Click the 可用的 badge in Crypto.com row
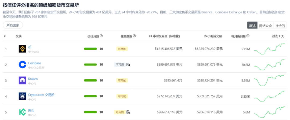The width and height of the screenshot is (290, 120). tap(122, 96)
